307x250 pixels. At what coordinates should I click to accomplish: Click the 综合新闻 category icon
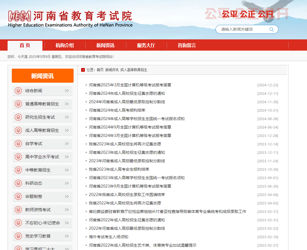click(18, 91)
